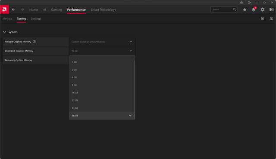Choose 4 GB from the list
The height and width of the screenshot is (159, 276).
pyautogui.click(x=102, y=77)
